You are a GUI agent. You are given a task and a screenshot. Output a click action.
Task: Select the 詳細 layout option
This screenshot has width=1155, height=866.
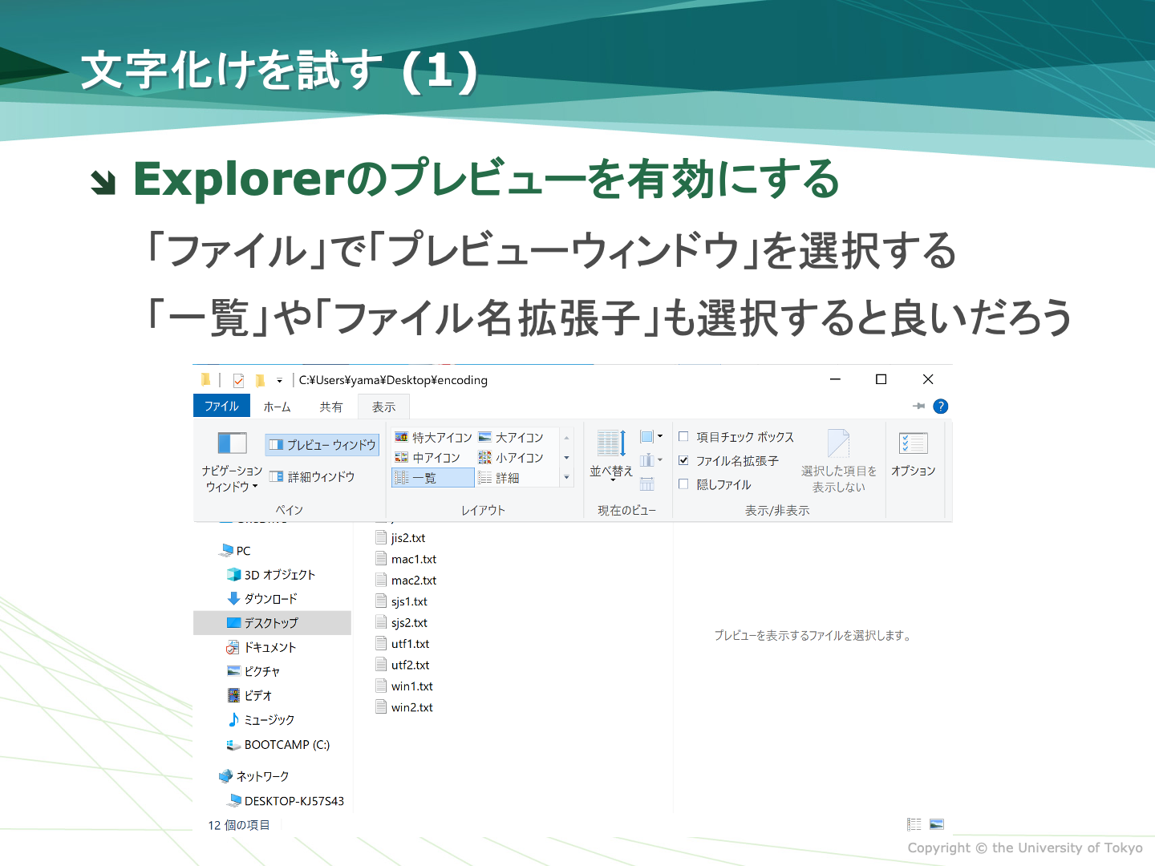coord(499,478)
